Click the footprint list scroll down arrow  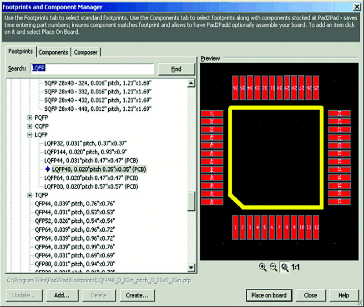(191, 268)
